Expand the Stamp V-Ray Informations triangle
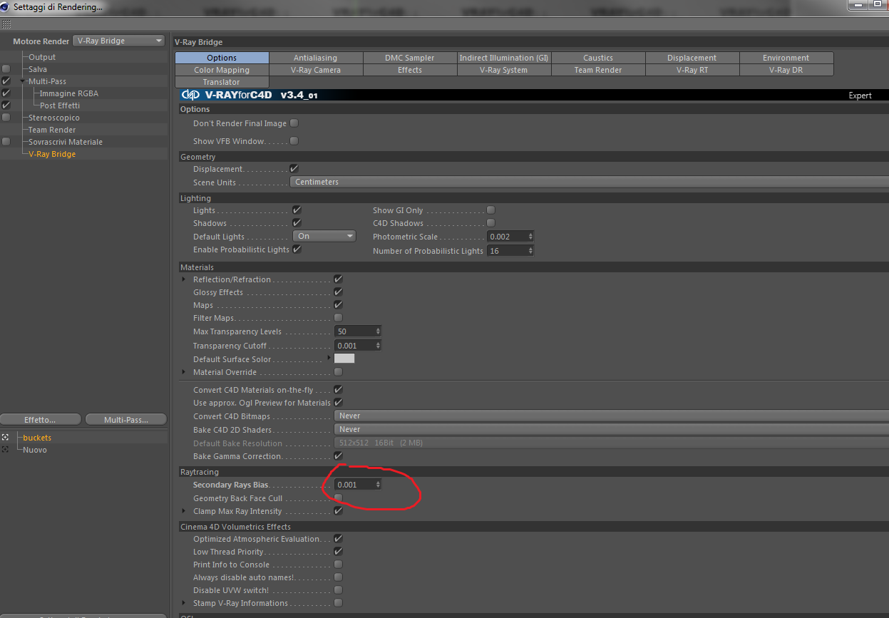 point(184,603)
